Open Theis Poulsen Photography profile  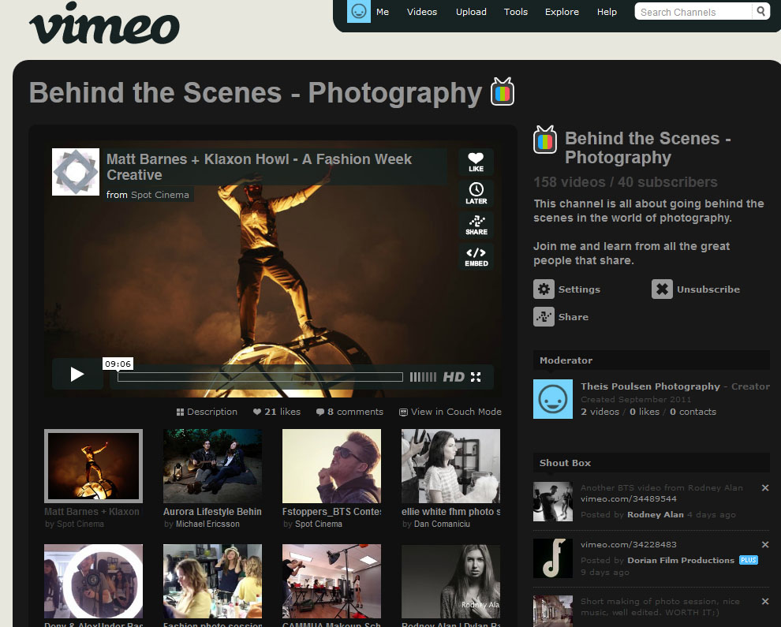[651, 386]
